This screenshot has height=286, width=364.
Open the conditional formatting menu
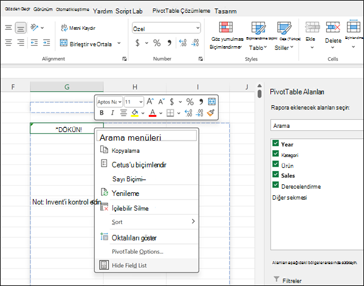(226, 35)
